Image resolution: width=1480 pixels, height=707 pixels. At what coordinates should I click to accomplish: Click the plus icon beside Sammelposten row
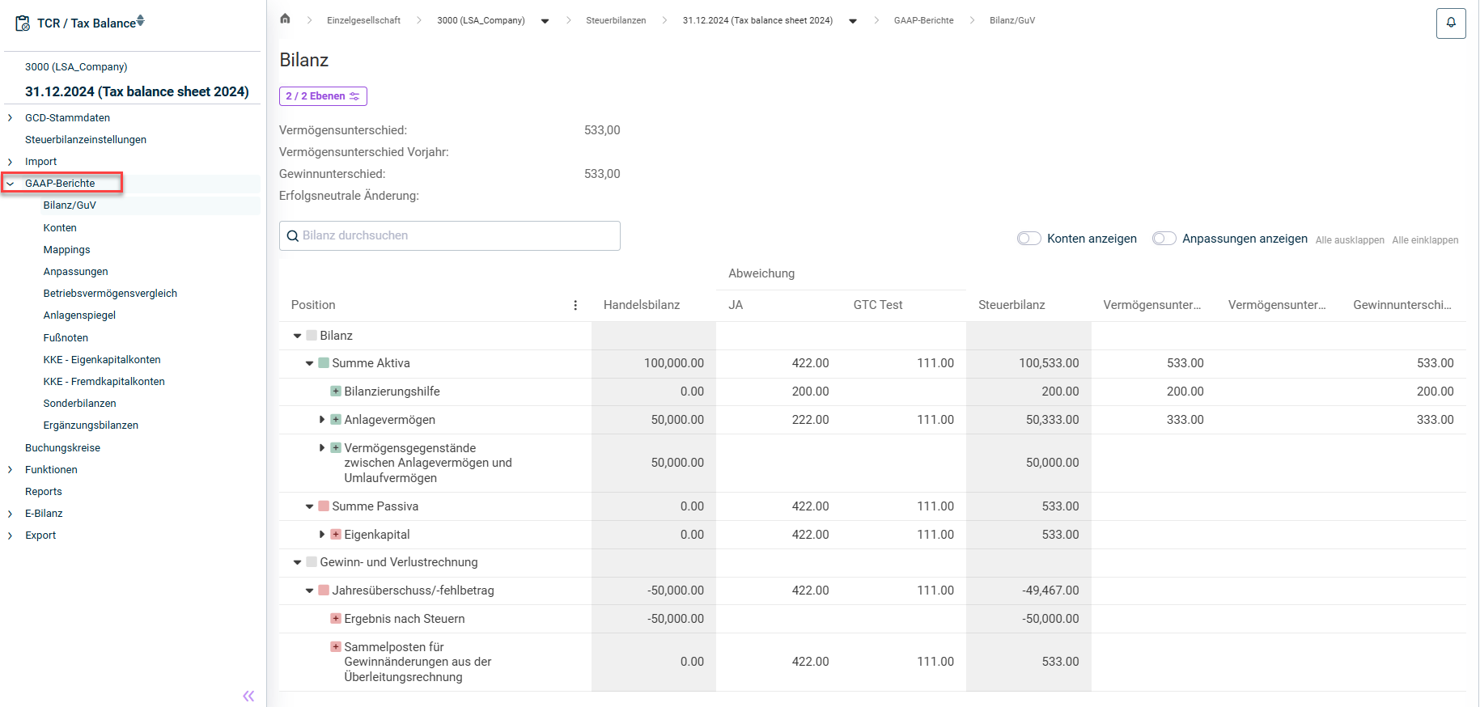point(335,647)
